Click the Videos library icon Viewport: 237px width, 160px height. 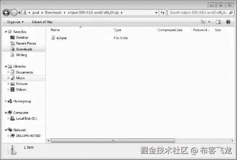[x=13, y=89]
